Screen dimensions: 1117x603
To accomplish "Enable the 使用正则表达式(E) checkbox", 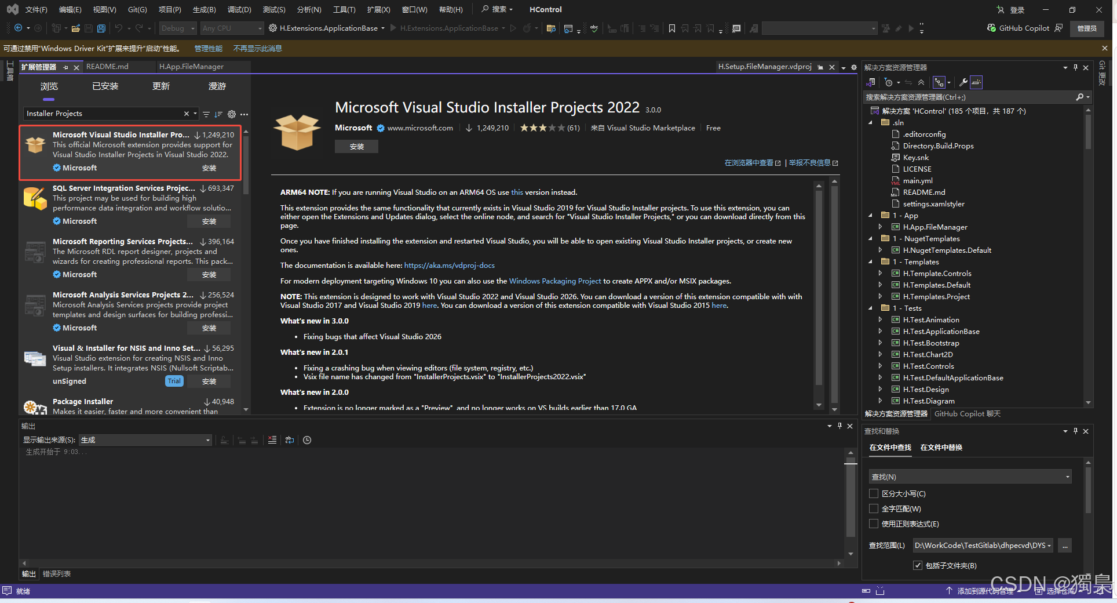I will click(874, 524).
